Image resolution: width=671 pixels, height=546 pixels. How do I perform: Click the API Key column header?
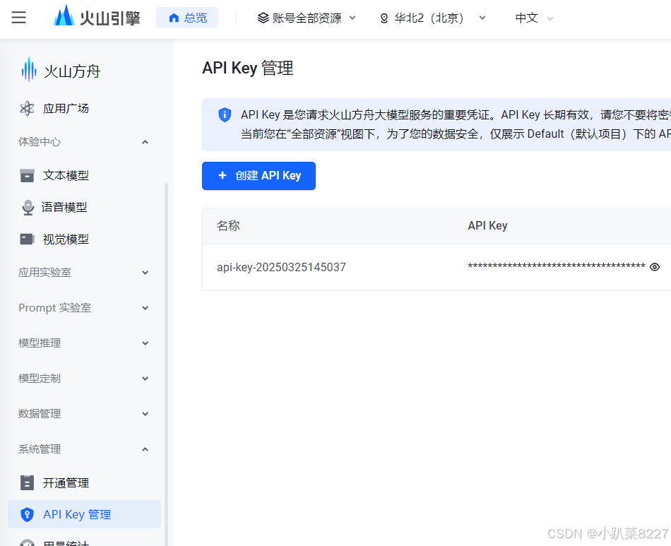pyautogui.click(x=487, y=225)
